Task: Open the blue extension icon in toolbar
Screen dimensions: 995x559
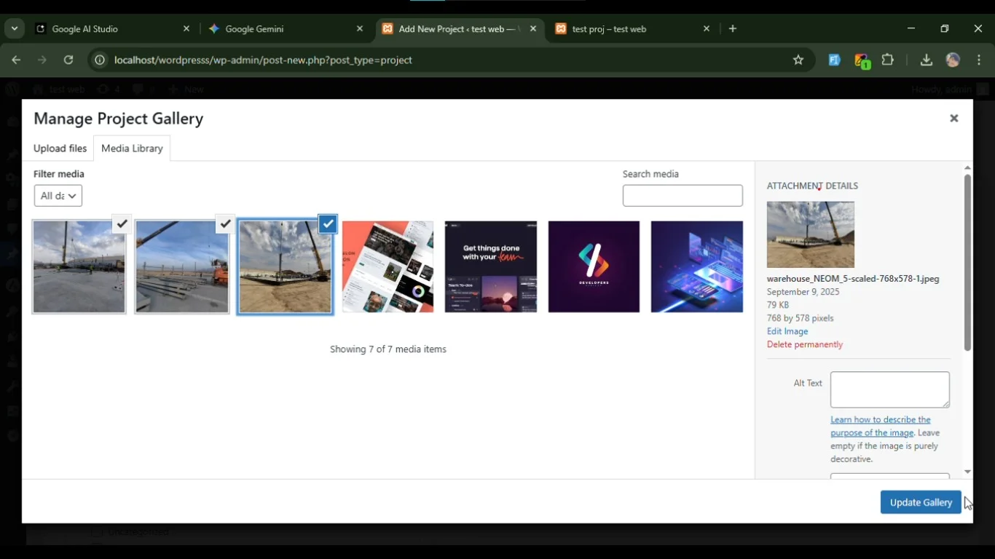Action: coord(835,60)
